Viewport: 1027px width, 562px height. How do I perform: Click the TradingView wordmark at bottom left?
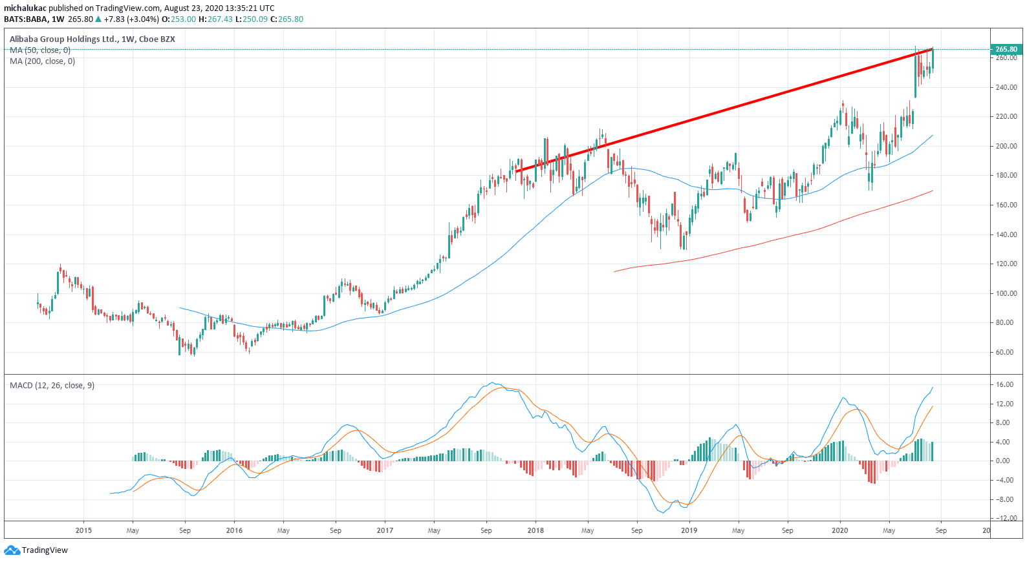point(45,550)
